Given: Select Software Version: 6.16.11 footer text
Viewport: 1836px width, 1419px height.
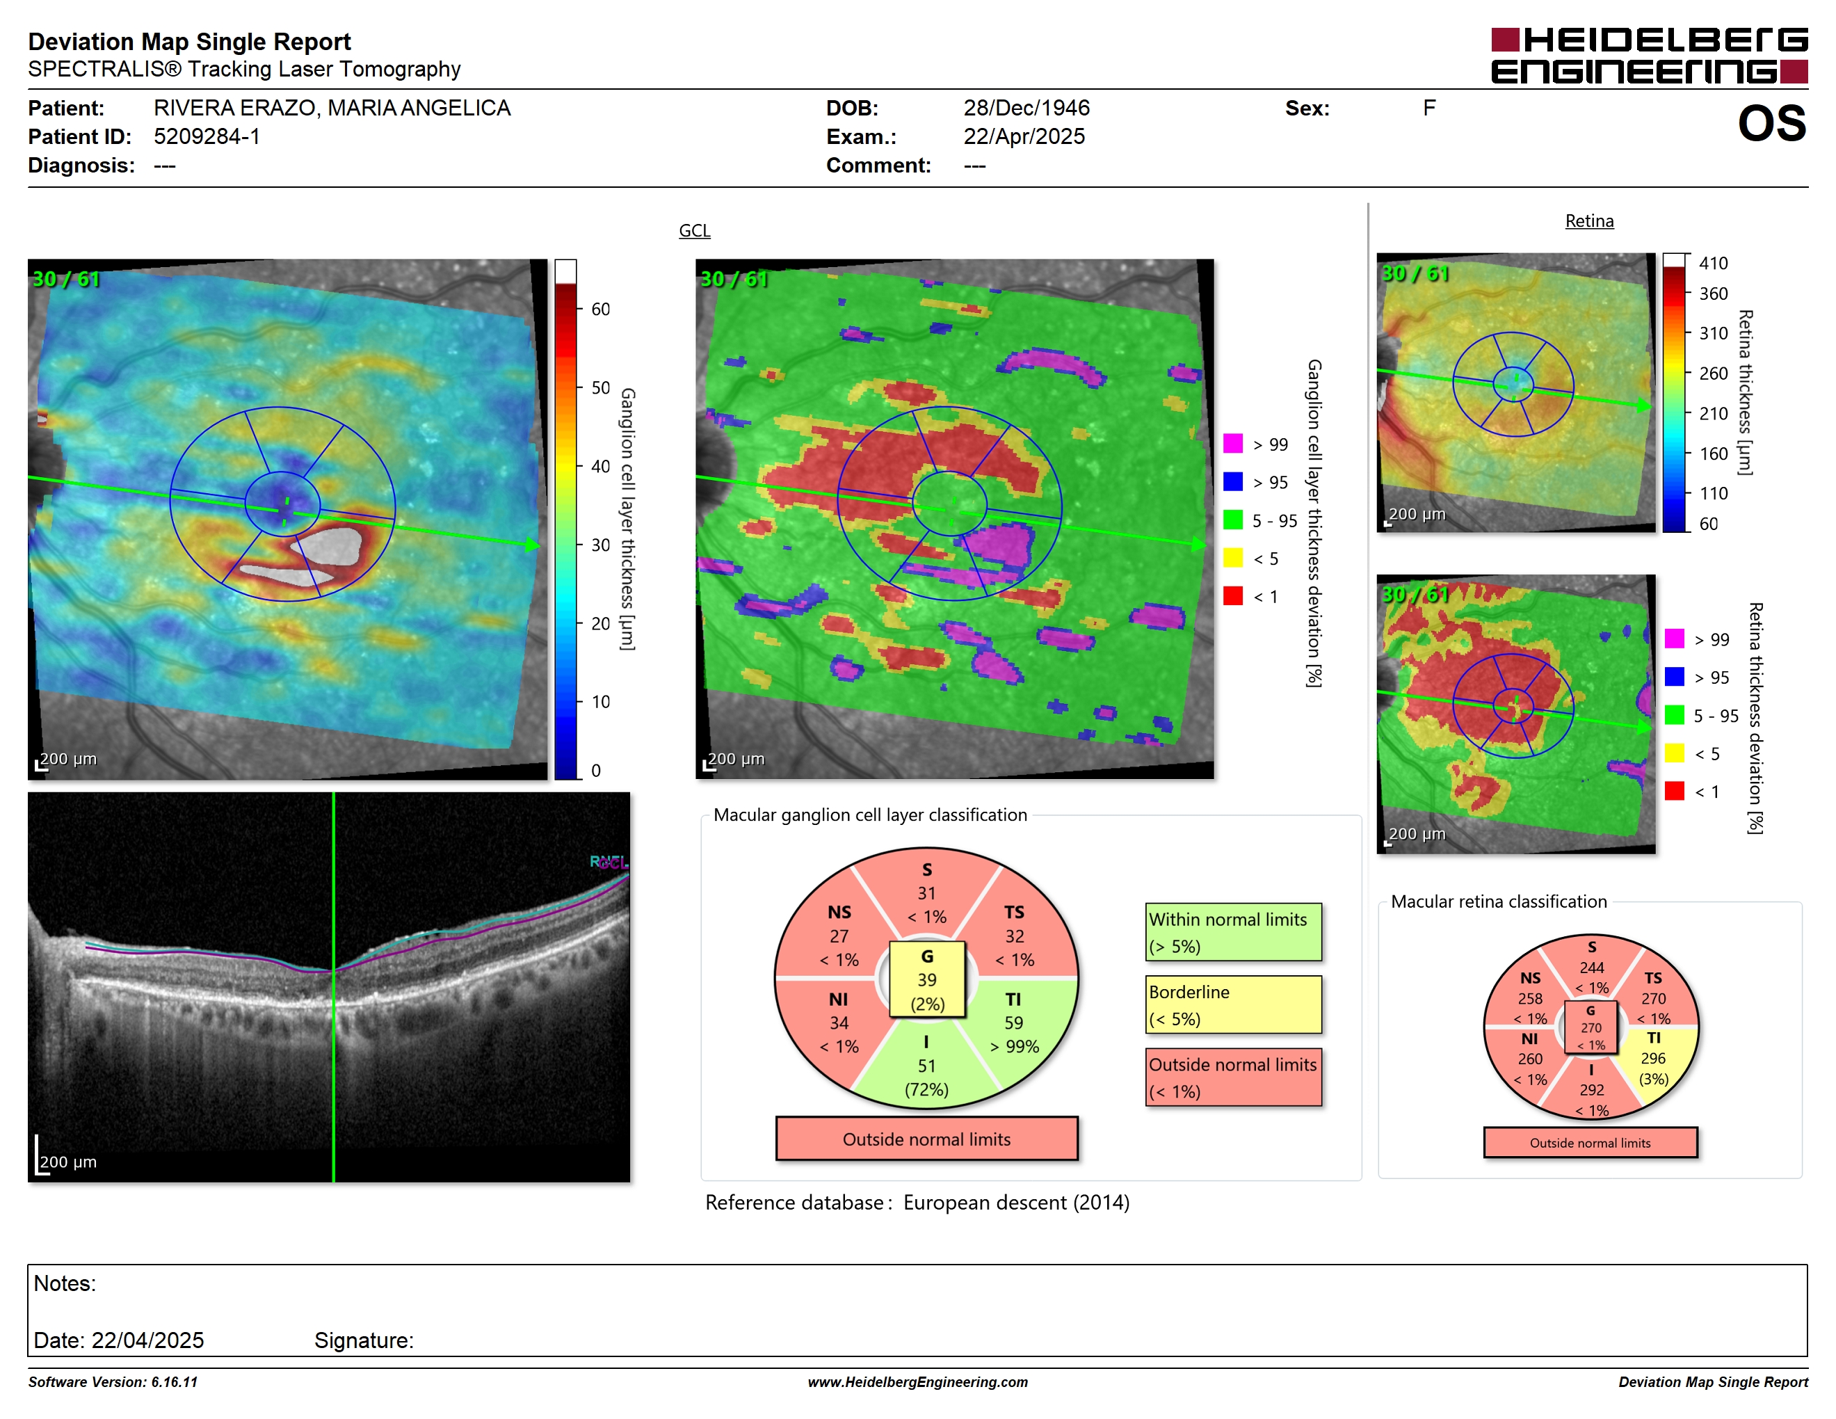Looking at the screenshot, I should pyautogui.click(x=113, y=1382).
